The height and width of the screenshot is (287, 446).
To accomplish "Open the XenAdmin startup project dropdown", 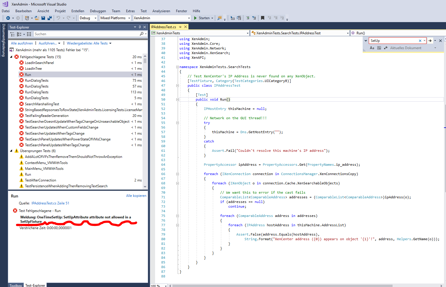I will 162,18.
